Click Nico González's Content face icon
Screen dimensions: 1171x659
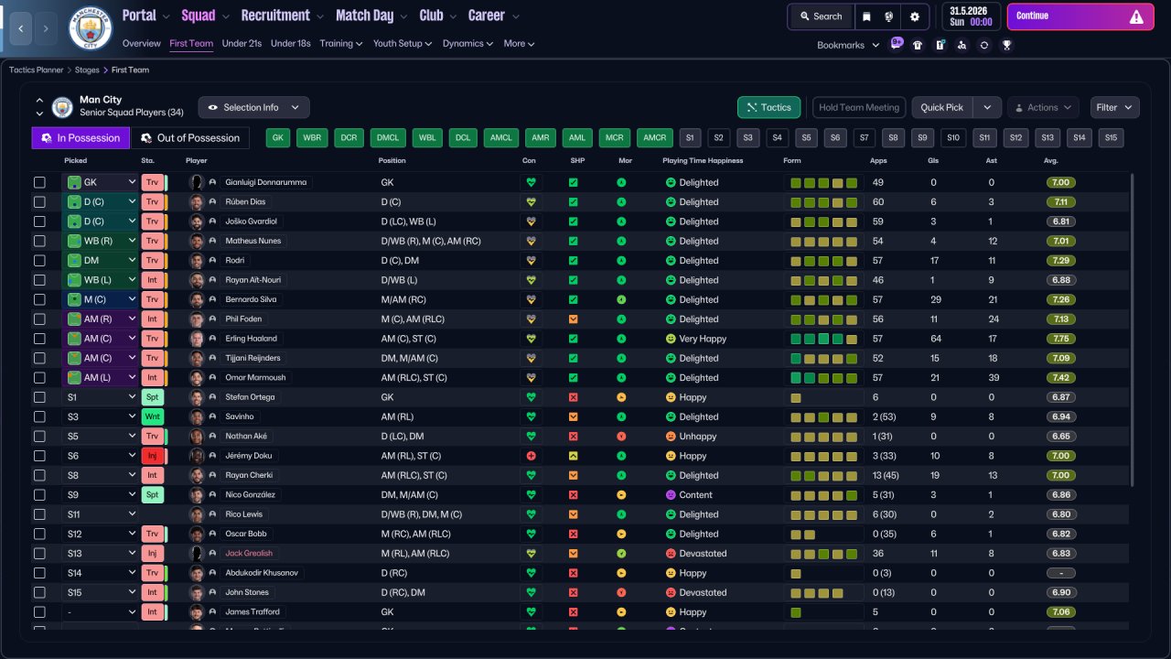click(x=671, y=495)
